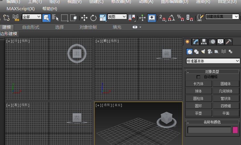The image size is (241, 145).
Task: Open the 帮助(H) menu
Action: [50, 9]
